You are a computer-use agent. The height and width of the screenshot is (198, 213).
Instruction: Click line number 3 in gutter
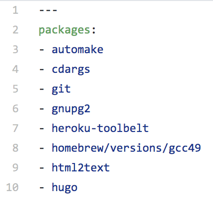point(15,50)
